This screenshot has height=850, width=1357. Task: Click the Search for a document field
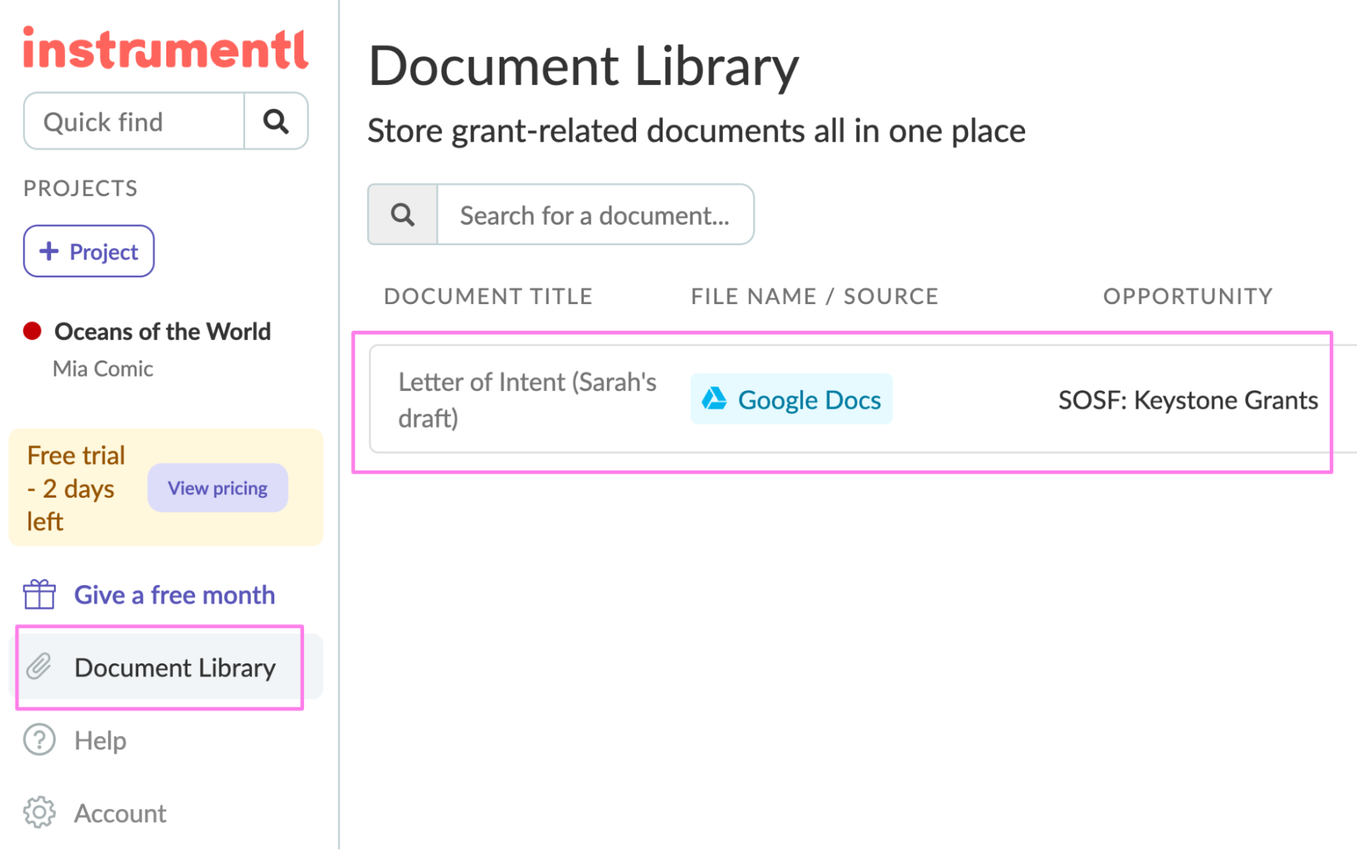(x=595, y=215)
